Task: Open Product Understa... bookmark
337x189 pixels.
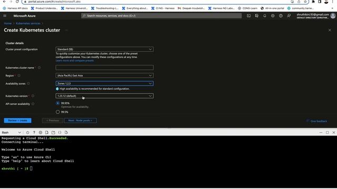Action: point(44,8)
